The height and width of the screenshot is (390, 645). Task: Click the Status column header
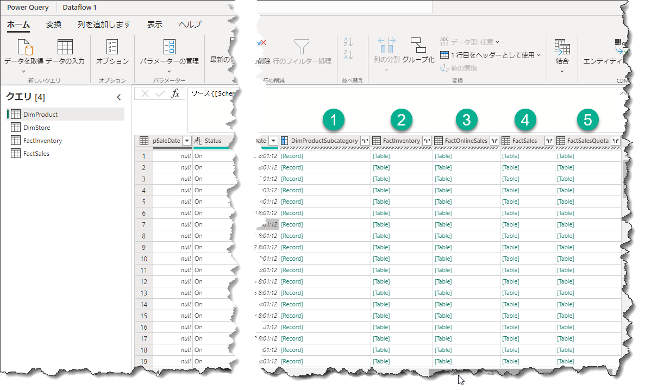[x=213, y=141]
